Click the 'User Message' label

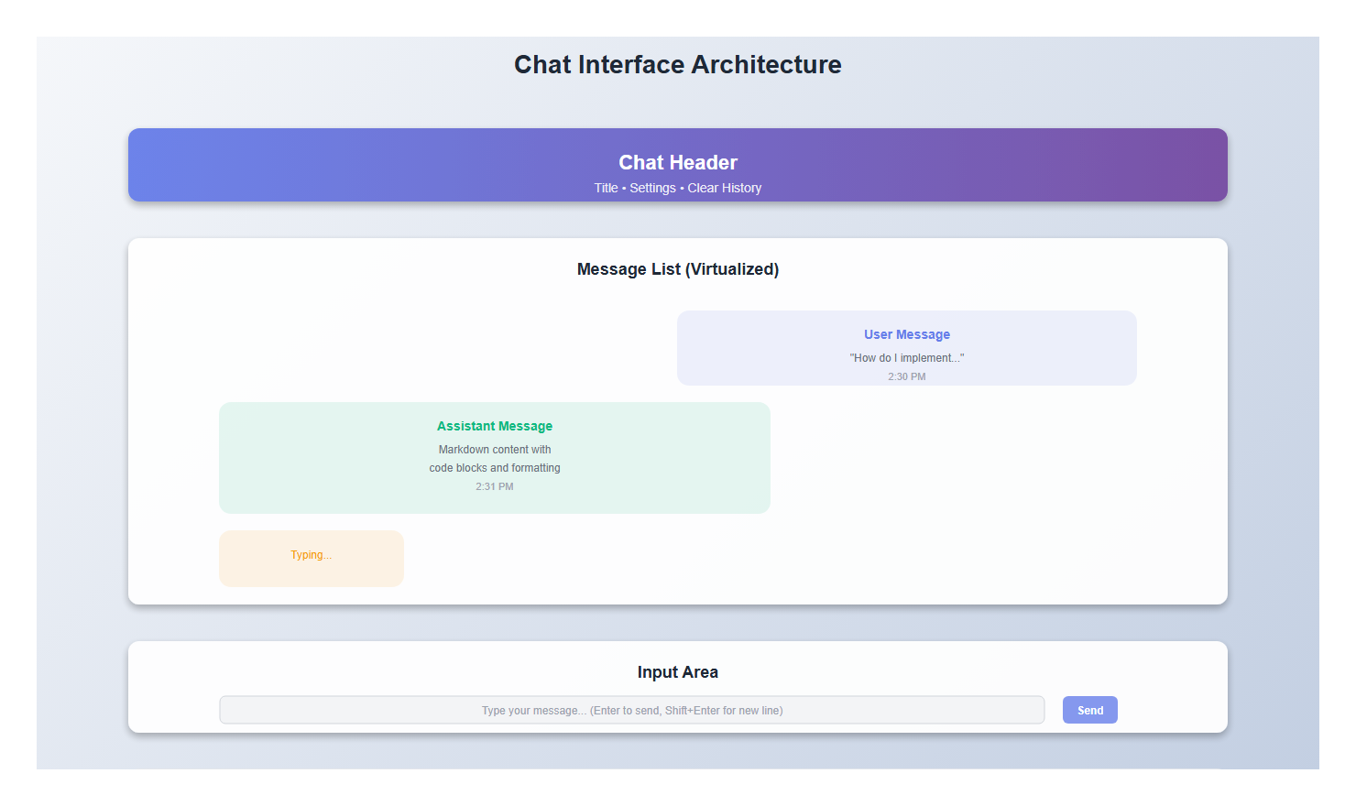pos(906,334)
